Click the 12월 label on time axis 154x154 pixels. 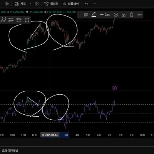coord(34,135)
